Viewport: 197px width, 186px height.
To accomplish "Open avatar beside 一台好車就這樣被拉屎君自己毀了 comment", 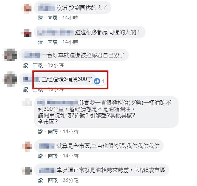I will pyautogui.click(x=11, y=55).
